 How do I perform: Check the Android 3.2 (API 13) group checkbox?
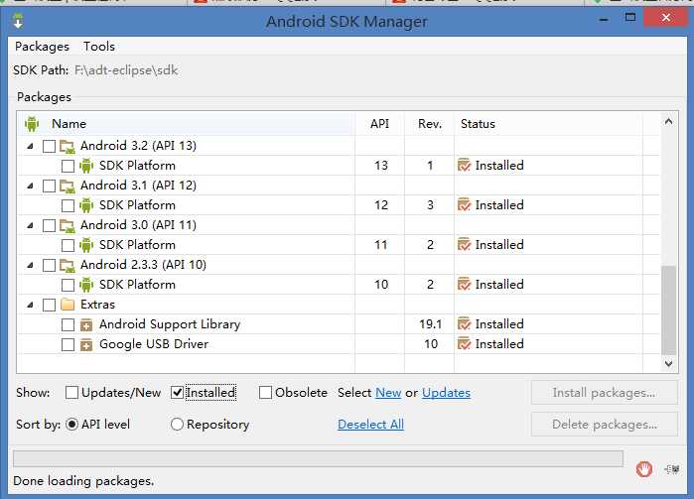[49, 147]
